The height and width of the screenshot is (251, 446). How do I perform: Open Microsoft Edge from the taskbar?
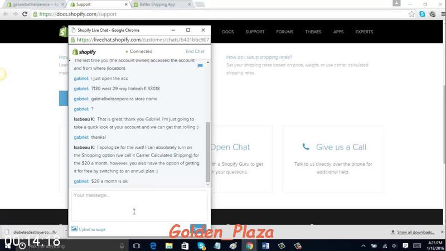[x=153, y=245]
